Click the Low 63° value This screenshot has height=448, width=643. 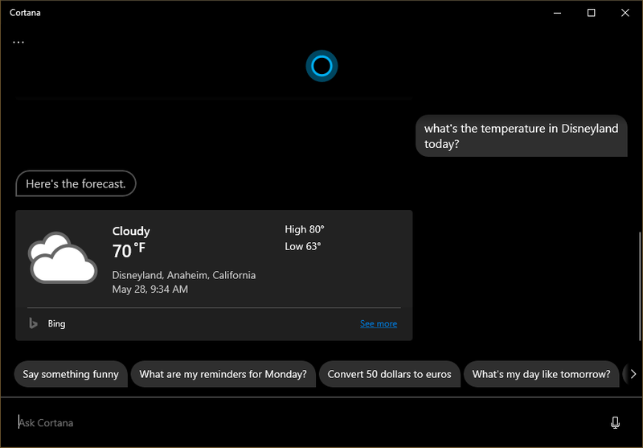(x=303, y=247)
